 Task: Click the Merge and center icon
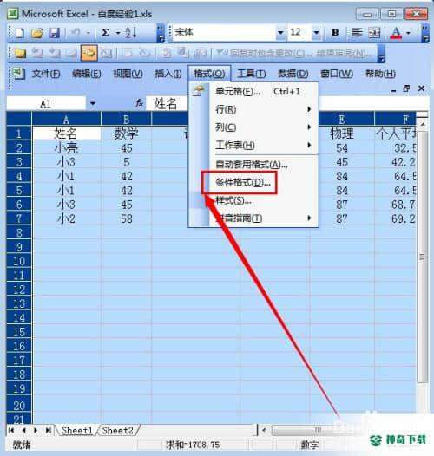click(x=375, y=33)
